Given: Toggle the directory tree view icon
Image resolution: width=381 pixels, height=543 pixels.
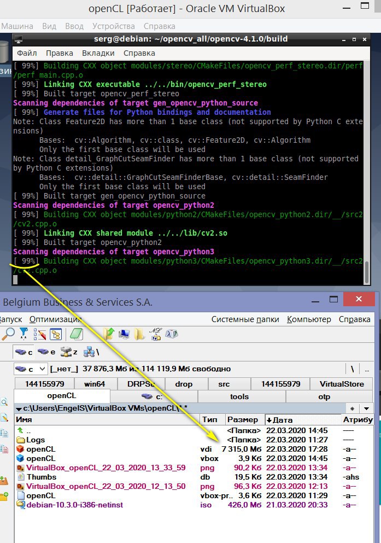Looking at the screenshot, I should 56,335.
